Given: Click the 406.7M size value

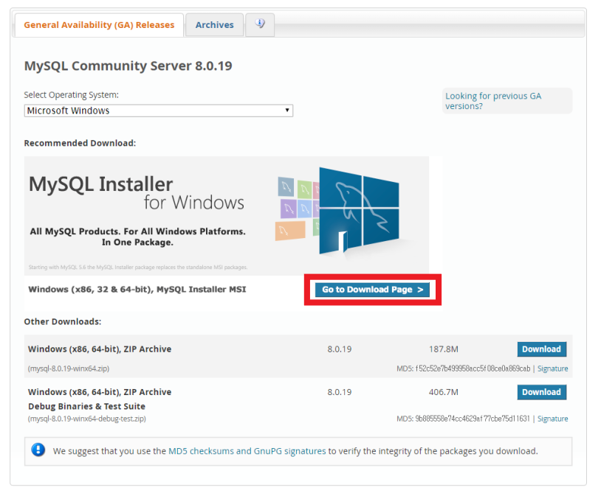Looking at the screenshot, I should click(444, 392).
